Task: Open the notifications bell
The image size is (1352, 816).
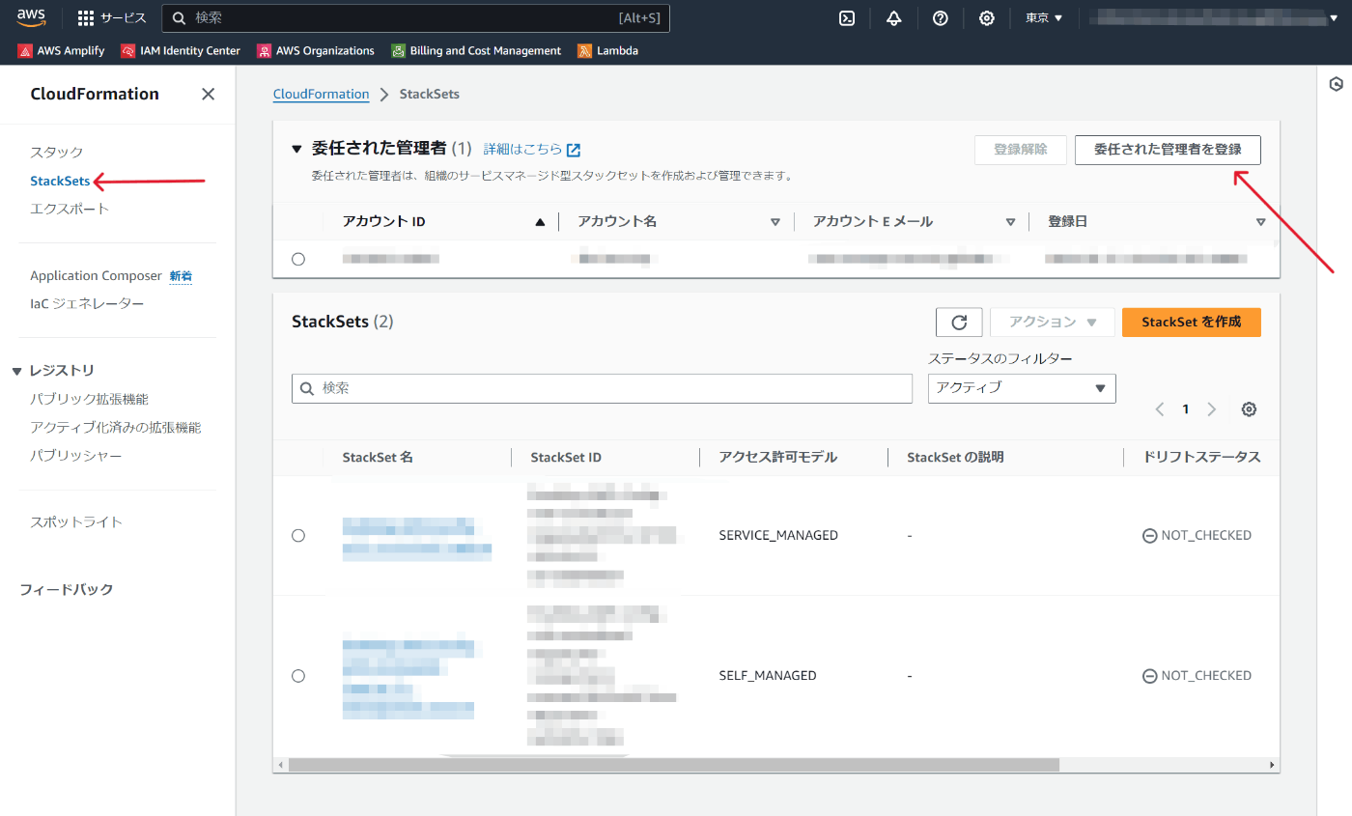Action: pos(893,18)
